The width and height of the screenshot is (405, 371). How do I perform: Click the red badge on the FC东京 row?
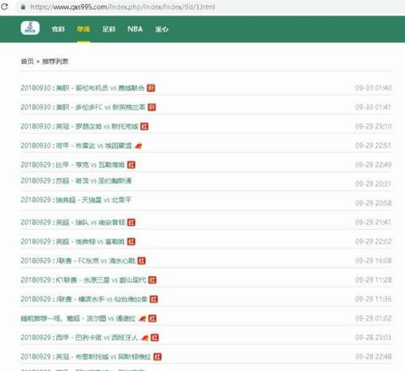click(142, 261)
